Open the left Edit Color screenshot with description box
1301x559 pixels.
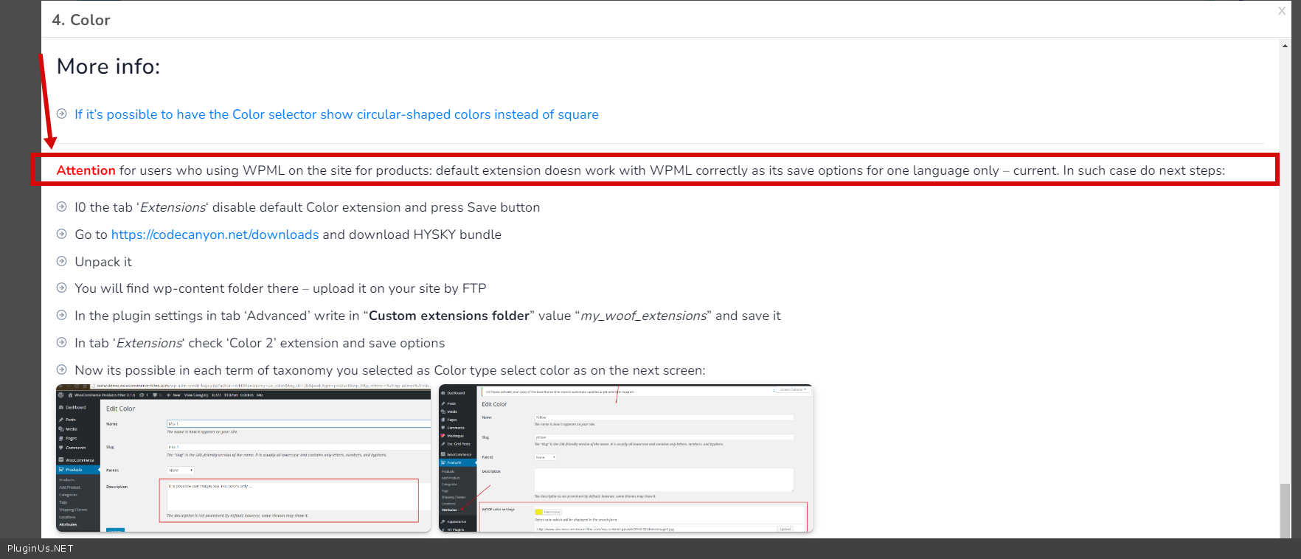243,458
